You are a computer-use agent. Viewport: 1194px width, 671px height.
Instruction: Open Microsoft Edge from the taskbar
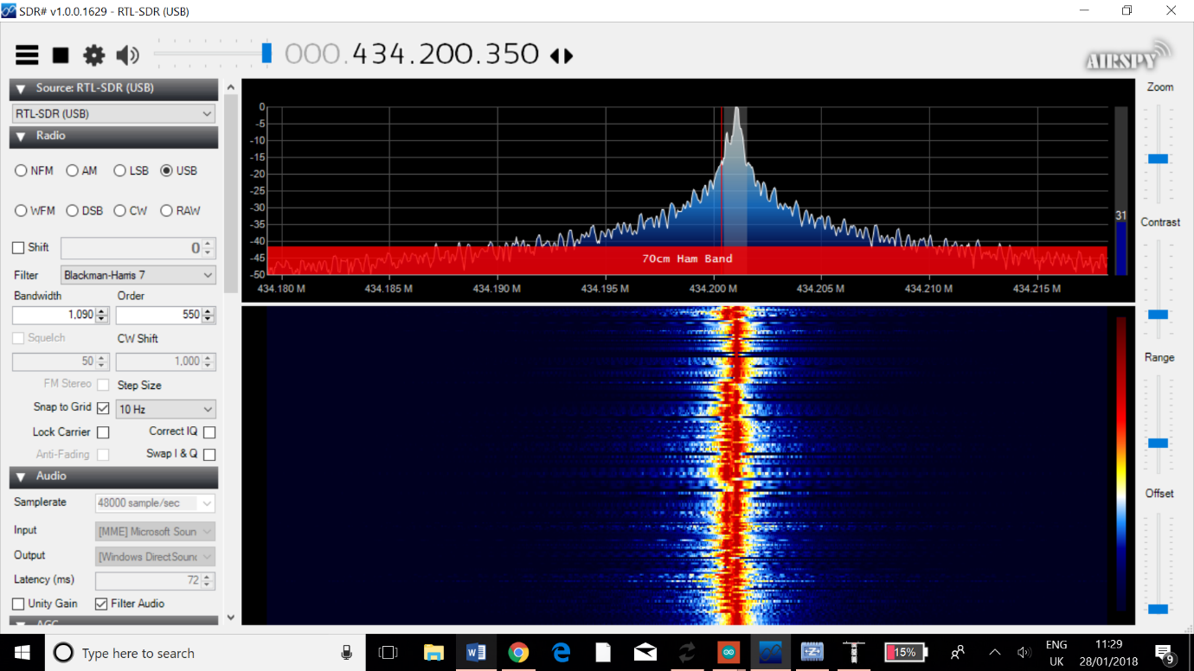point(561,653)
